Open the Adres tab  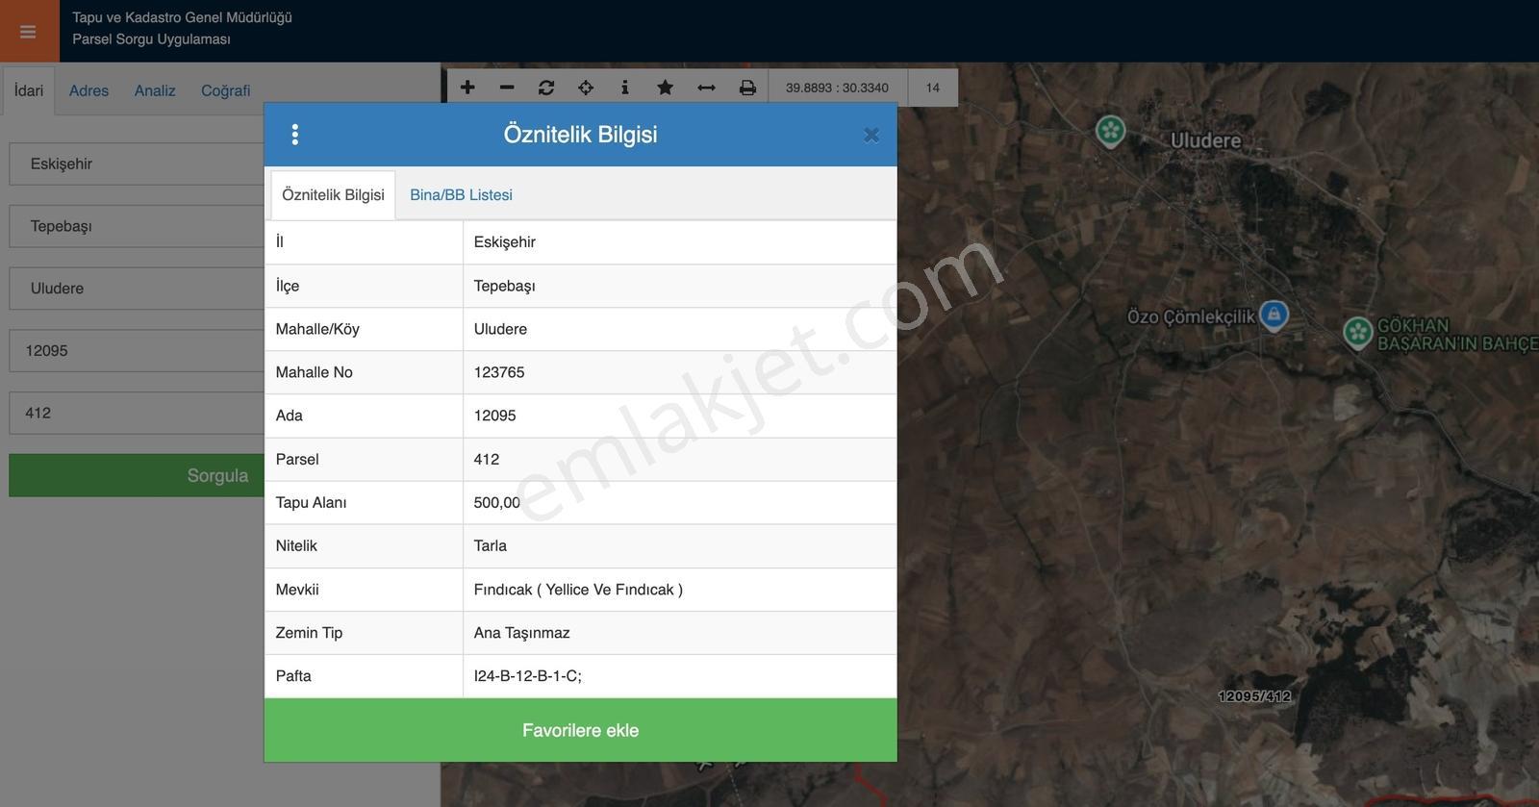coord(88,90)
